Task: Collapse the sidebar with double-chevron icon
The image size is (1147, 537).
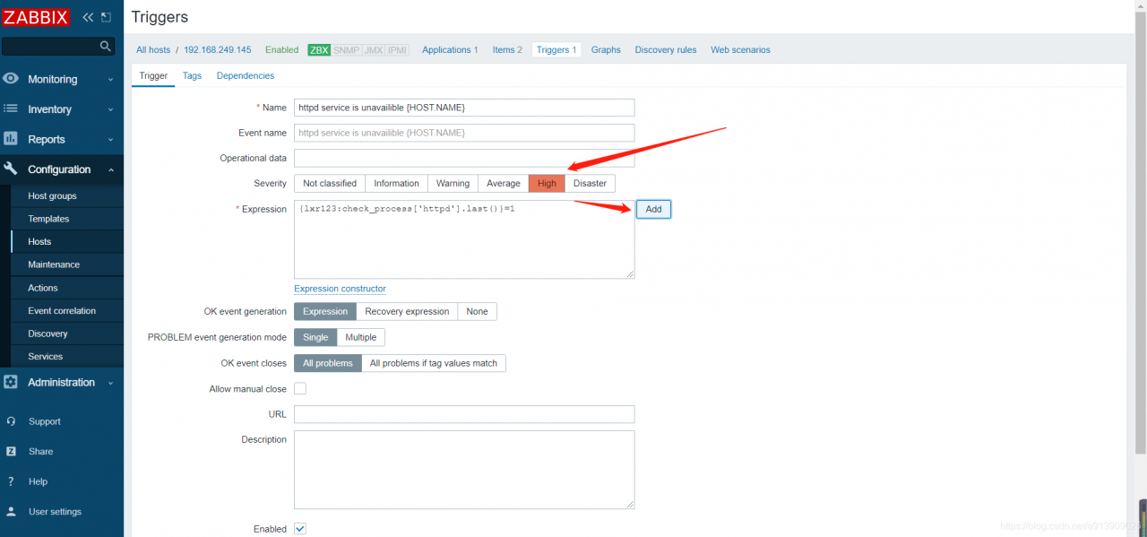Action: pyautogui.click(x=88, y=17)
